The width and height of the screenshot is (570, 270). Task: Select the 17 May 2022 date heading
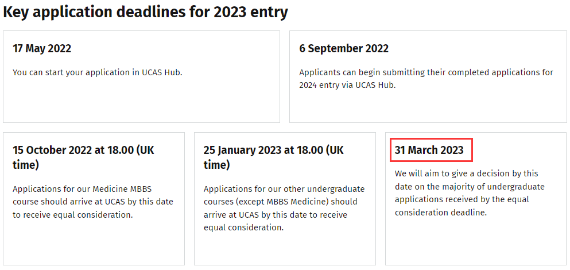[42, 48]
